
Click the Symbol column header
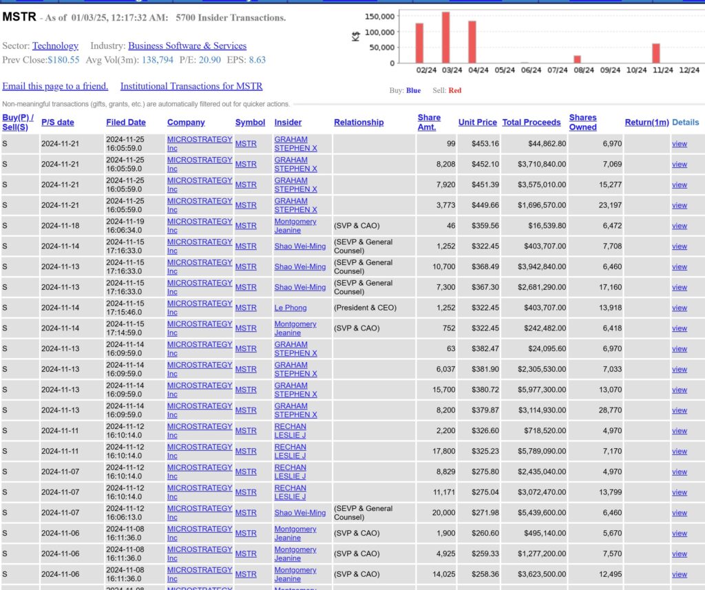click(x=250, y=123)
